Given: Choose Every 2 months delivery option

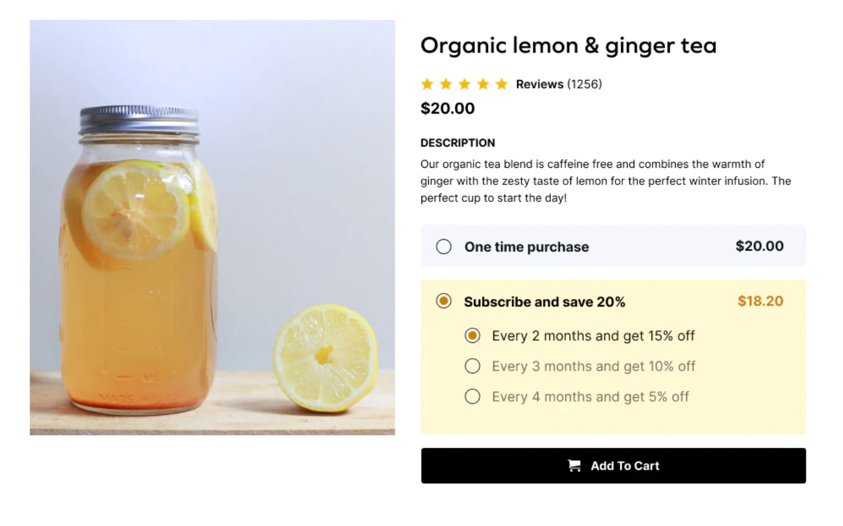Looking at the screenshot, I should tap(472, 336).
